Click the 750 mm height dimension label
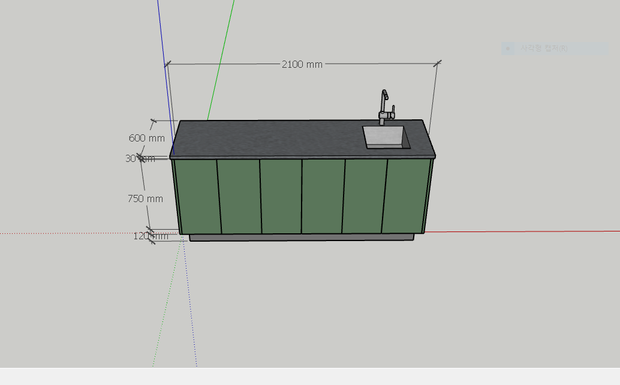 point(145,198)
